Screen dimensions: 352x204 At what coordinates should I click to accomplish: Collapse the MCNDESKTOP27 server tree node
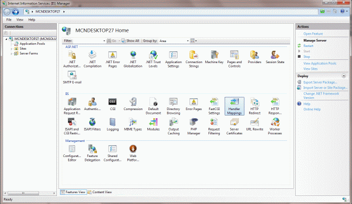point(6,39)
